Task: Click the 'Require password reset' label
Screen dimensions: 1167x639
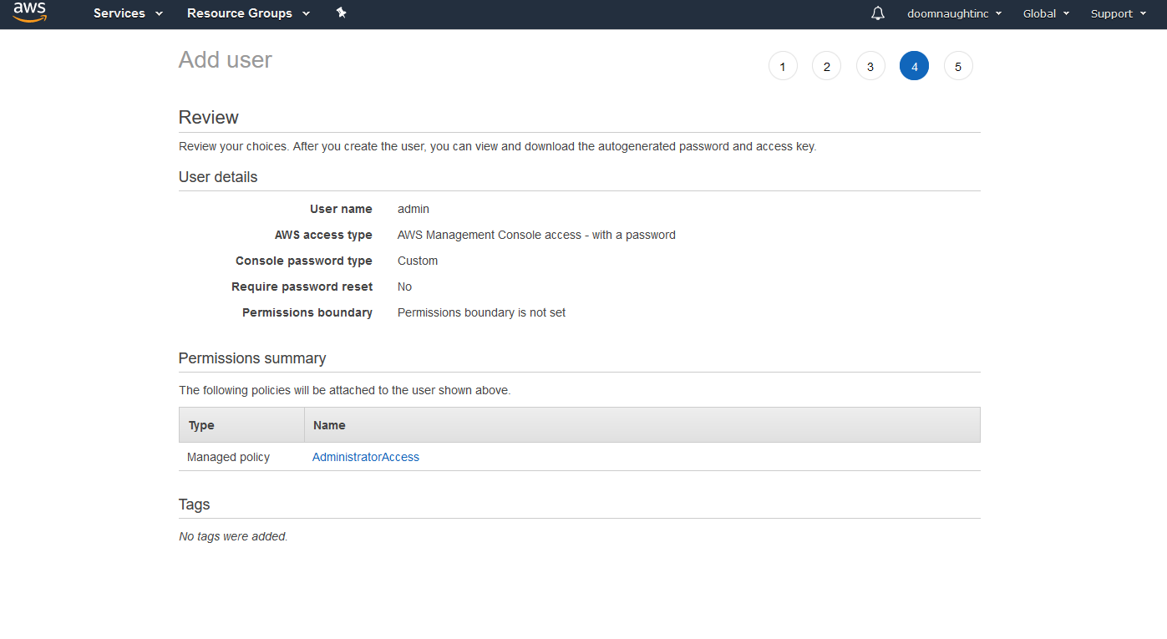Action: pyautogui.click(x=302, y=287)
